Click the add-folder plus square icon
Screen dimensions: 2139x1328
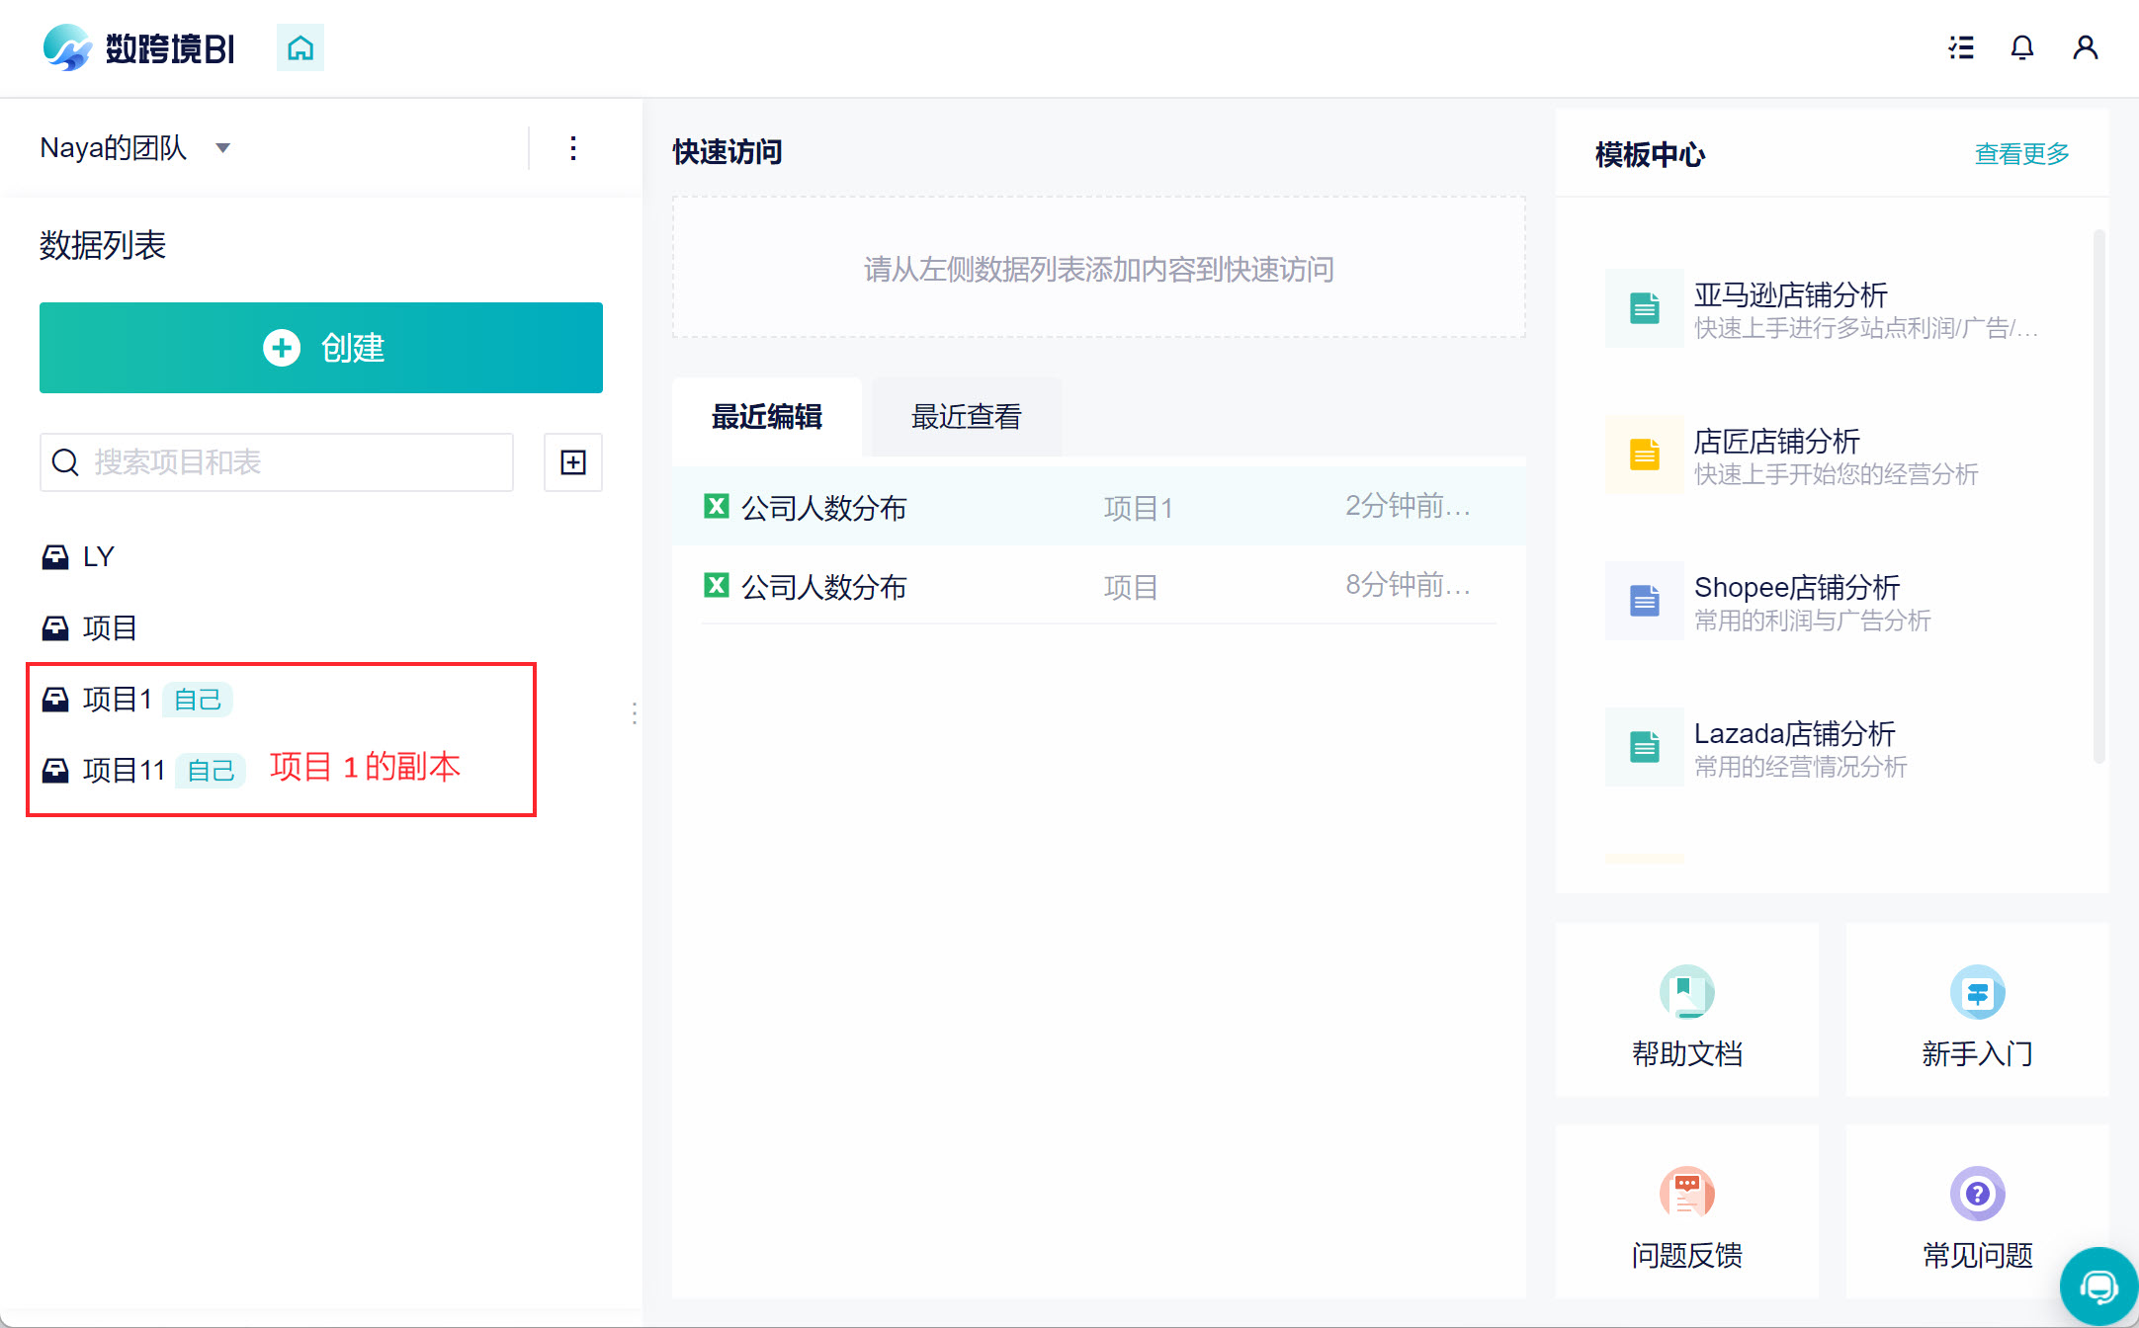coord(573,462)
